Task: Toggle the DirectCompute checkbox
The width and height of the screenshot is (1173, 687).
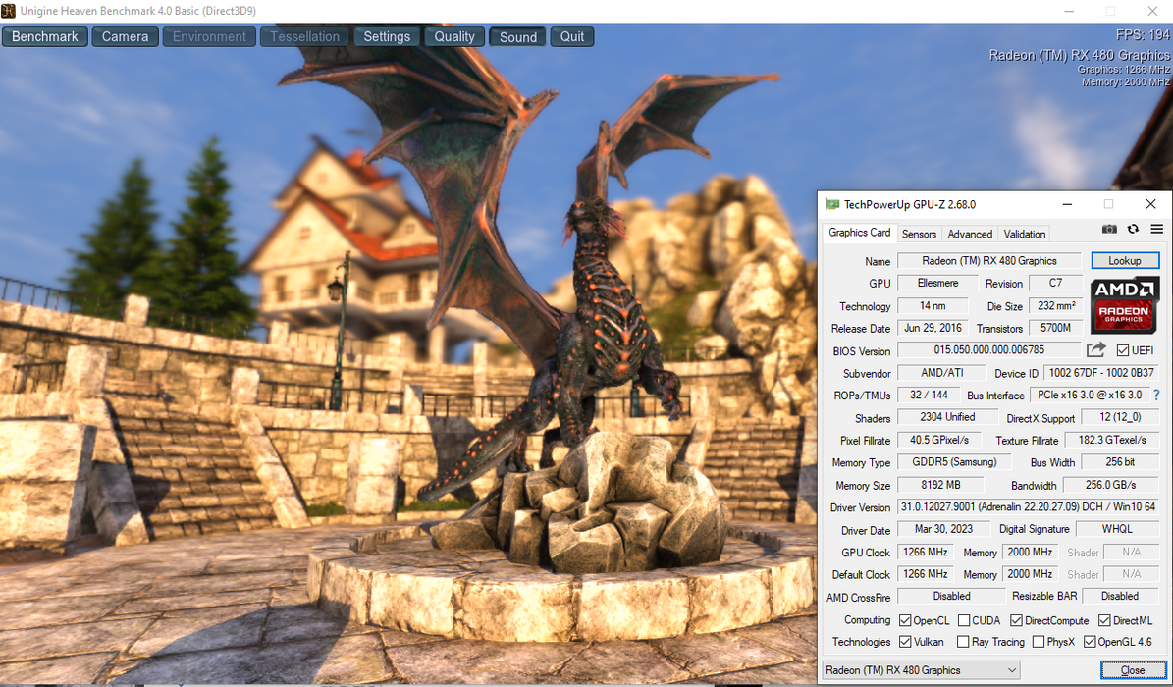Action: tap(1016, 620)
